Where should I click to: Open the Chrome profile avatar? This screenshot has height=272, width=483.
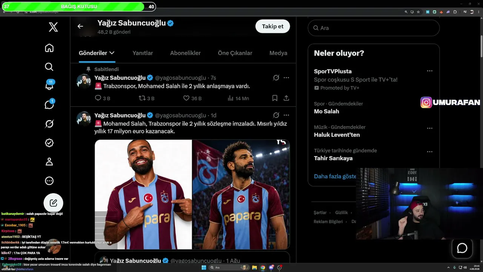pos(472,12)
